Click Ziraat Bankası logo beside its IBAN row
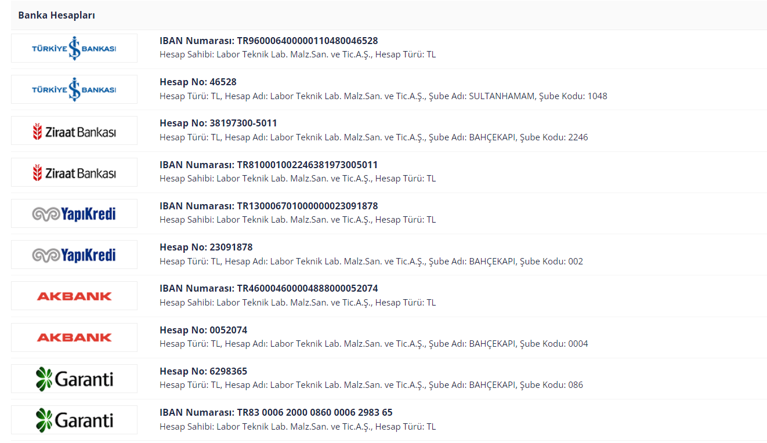Screen dimensions: 767x443 pyautogui.click(x=74, y=172)
